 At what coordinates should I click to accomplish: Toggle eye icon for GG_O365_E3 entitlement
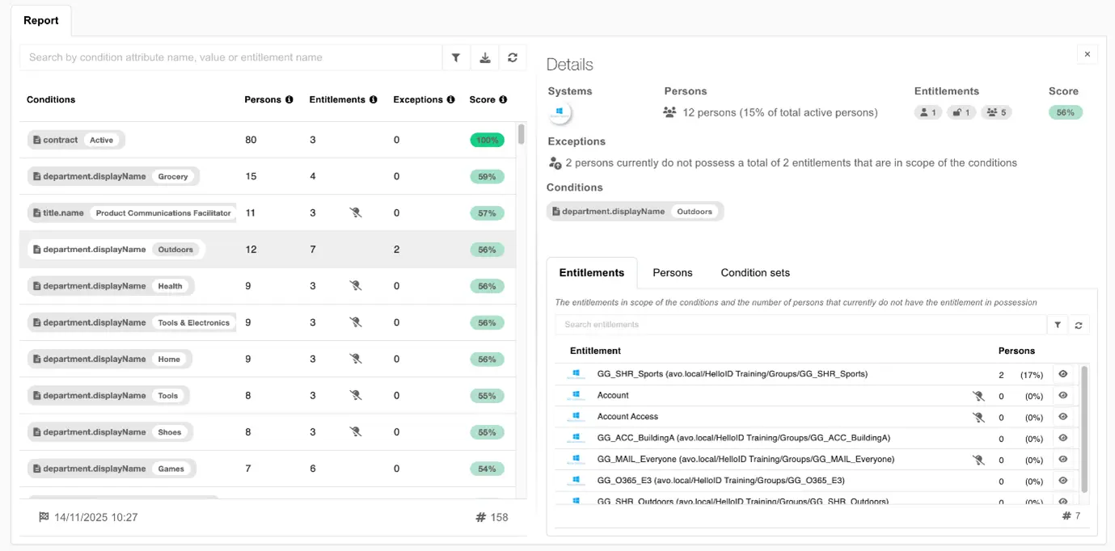pos(1062,481)
